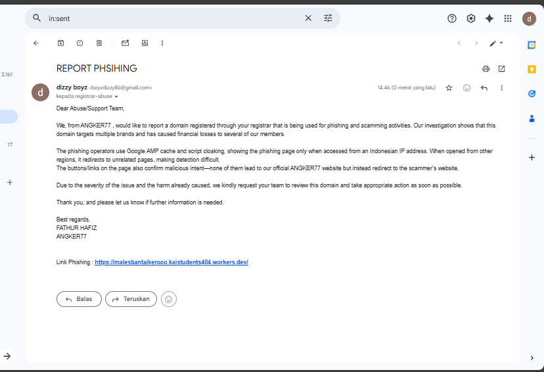Expand recipient details next to registrar-abuse
Screen dimensions: 544x372
[x=116, y=97]
